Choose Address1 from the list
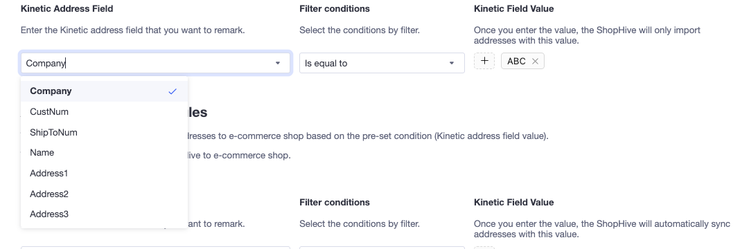This screenshot has width=749, height=249. point(104,173)
